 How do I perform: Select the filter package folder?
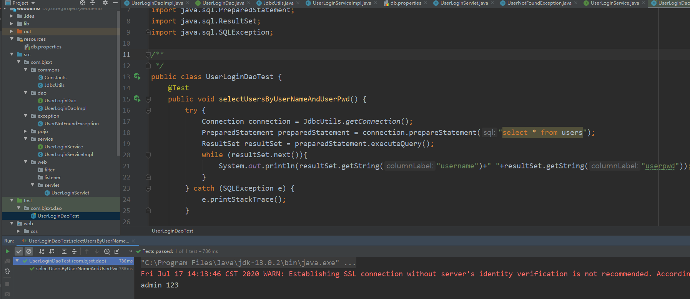(x=49, y=170)
